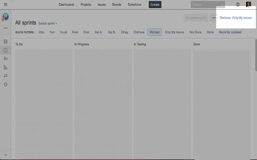
Task: Toggle the Erez quick filter
Action: pyautogui.click(x=86, y=32)
